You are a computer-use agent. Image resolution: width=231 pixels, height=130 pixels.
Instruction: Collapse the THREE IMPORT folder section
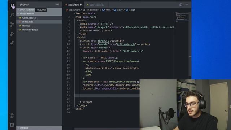tap(39, 14)
